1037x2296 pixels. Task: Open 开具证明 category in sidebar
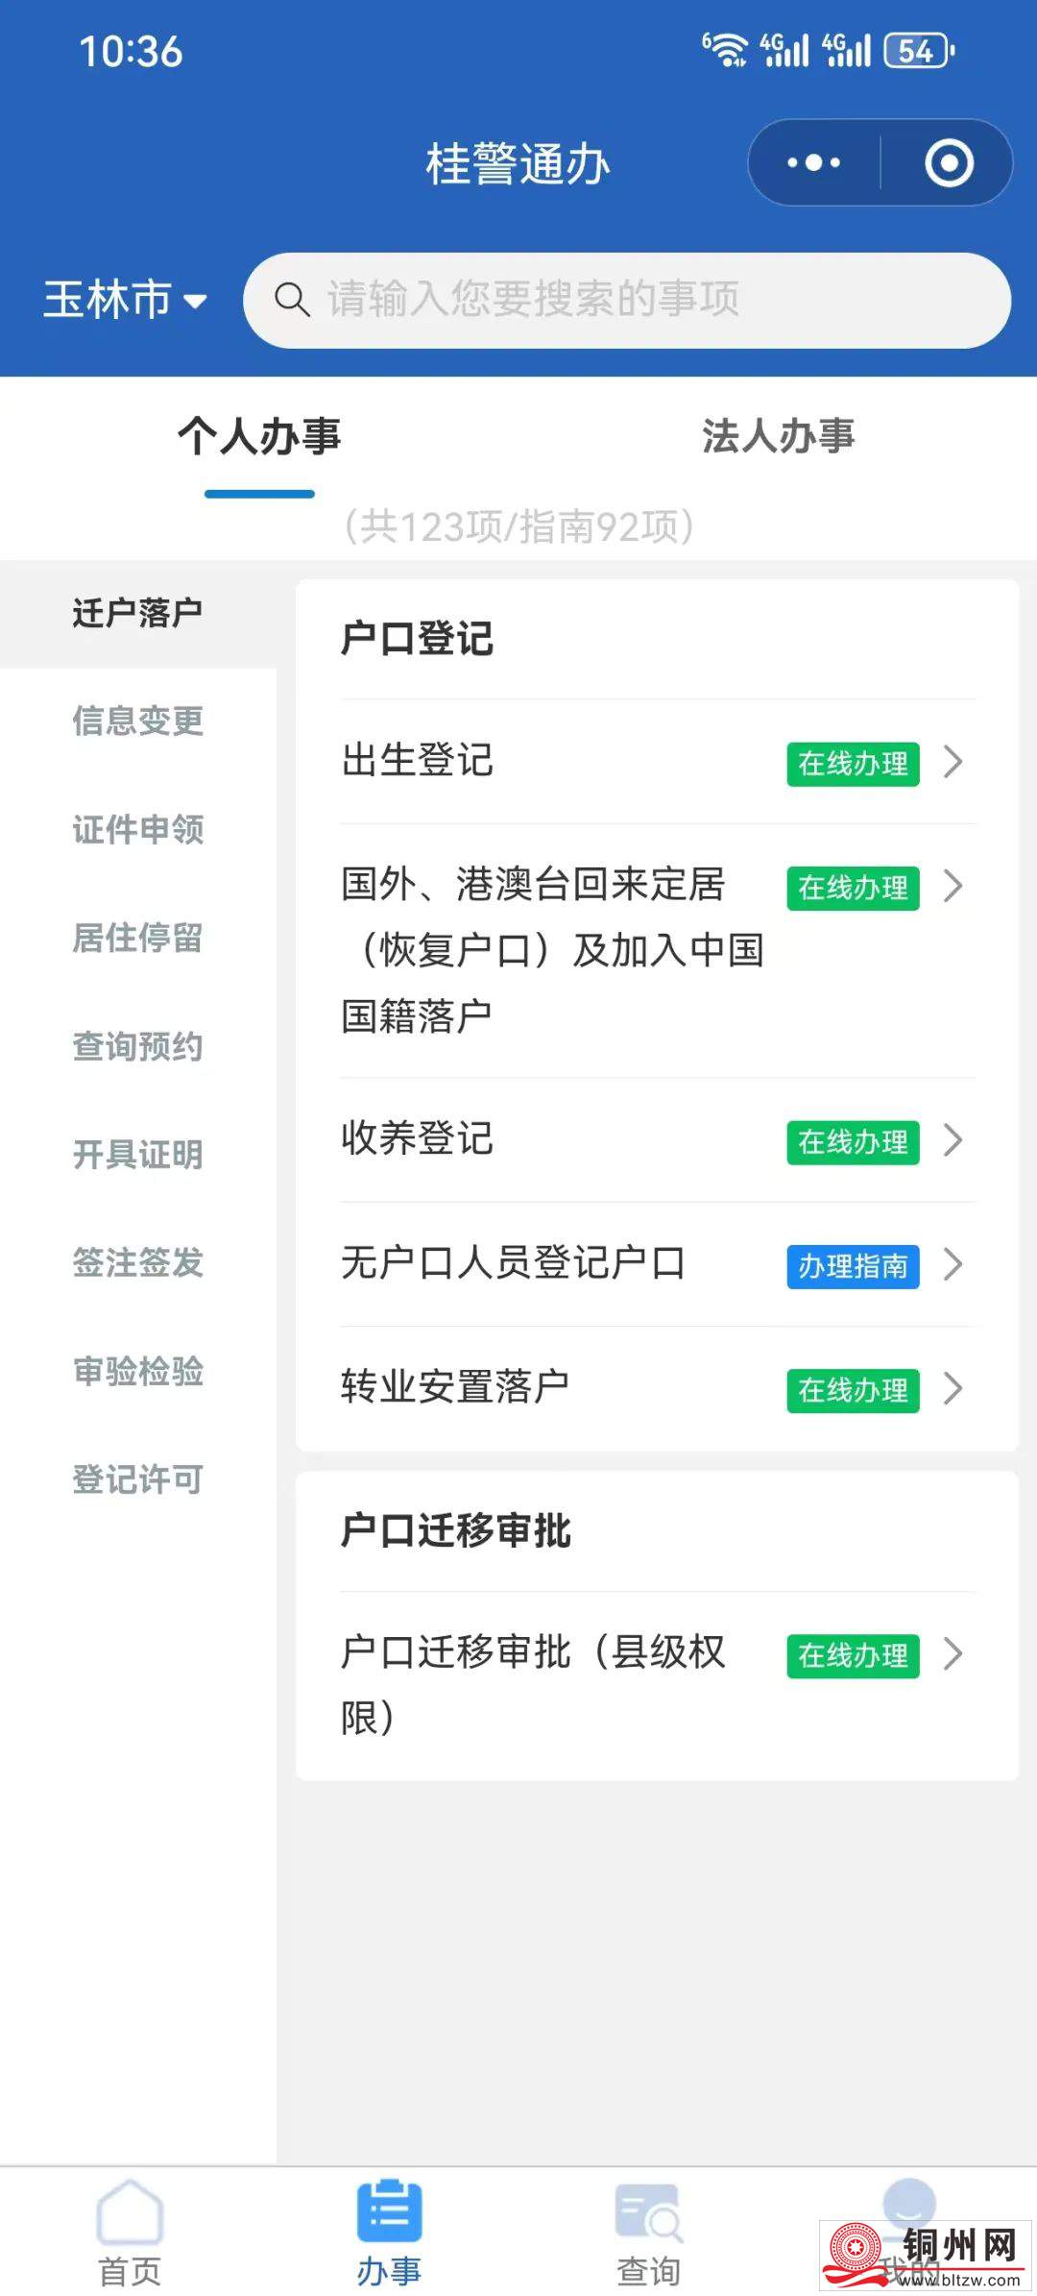point(138,1155)
